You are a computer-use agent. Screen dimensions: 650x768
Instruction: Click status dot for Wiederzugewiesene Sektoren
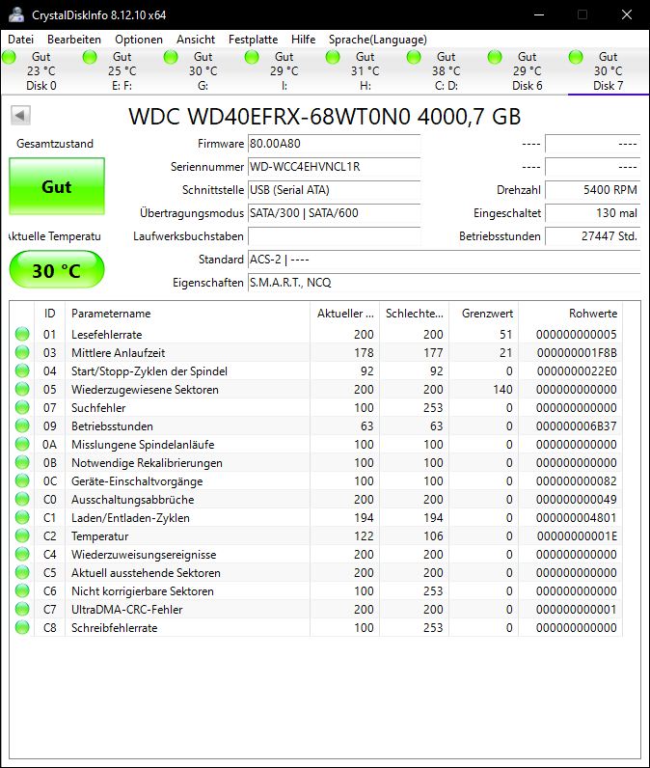pyautogui.click(x=22, y=389)
